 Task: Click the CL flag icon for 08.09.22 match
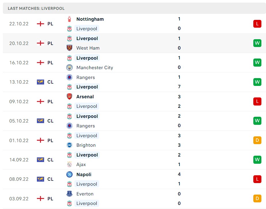(40, 179)
